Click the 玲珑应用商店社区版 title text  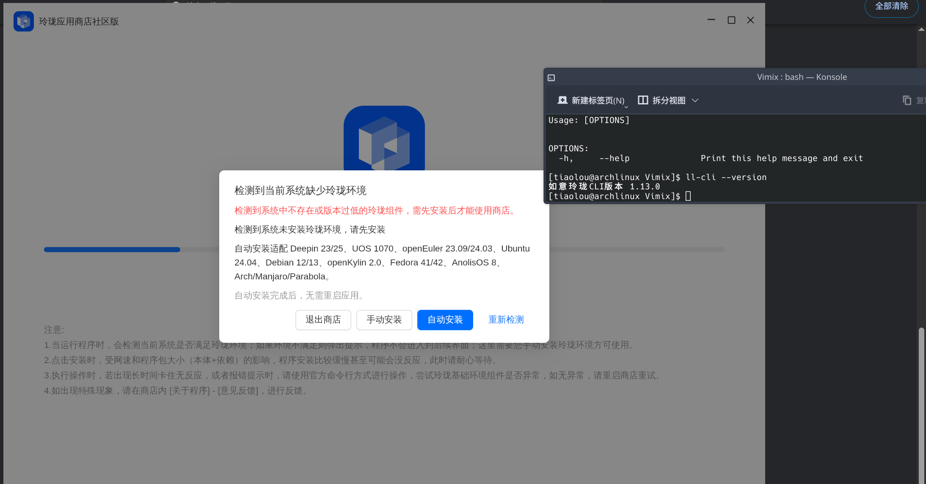pos(79,22)
